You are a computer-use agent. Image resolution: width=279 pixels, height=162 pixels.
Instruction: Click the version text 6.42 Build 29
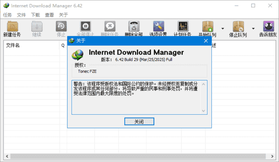click(x=127, y=60)
